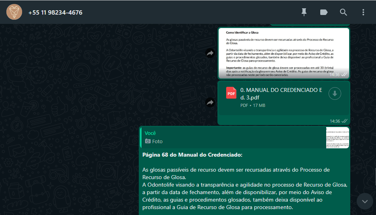Open the quoted photo thumbnail preview

click(x=337, y=138)
